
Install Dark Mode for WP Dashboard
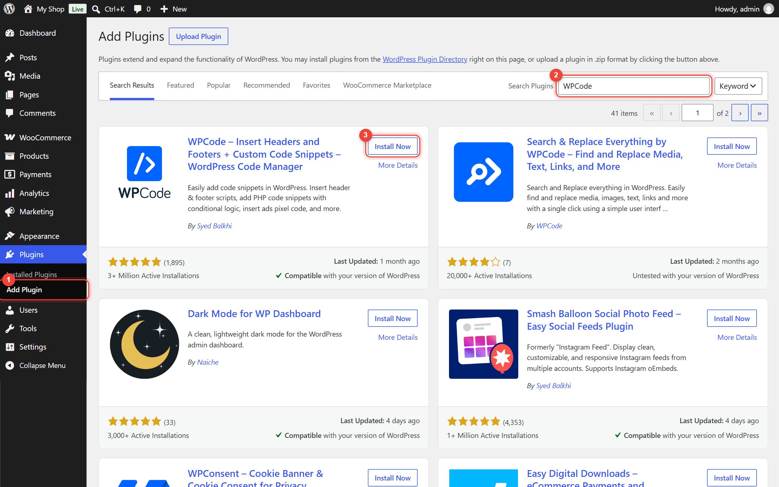392,319
